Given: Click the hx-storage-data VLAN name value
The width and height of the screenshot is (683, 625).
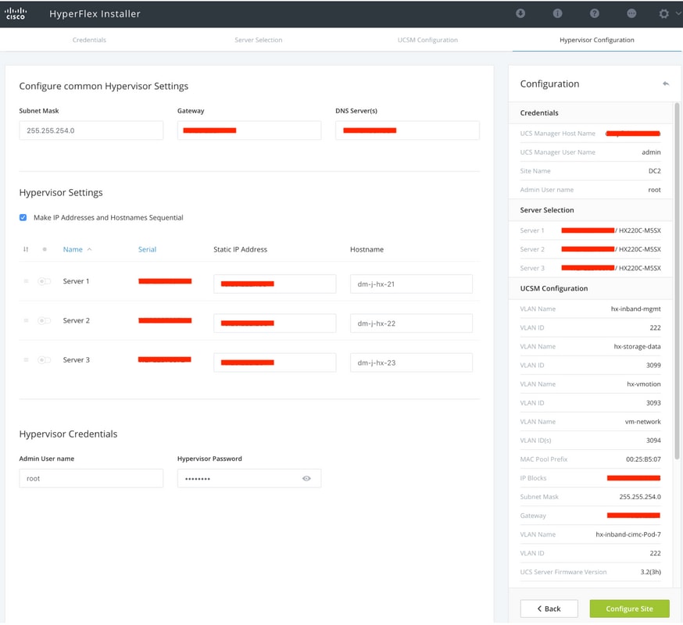Looking at the screenshot, I should 637,347.
